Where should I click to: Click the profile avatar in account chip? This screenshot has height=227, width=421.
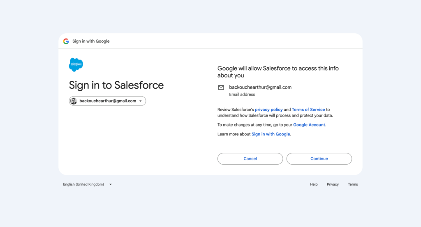point(74,101)
